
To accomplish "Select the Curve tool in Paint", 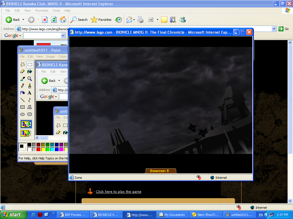I will (x=30, y=100).
